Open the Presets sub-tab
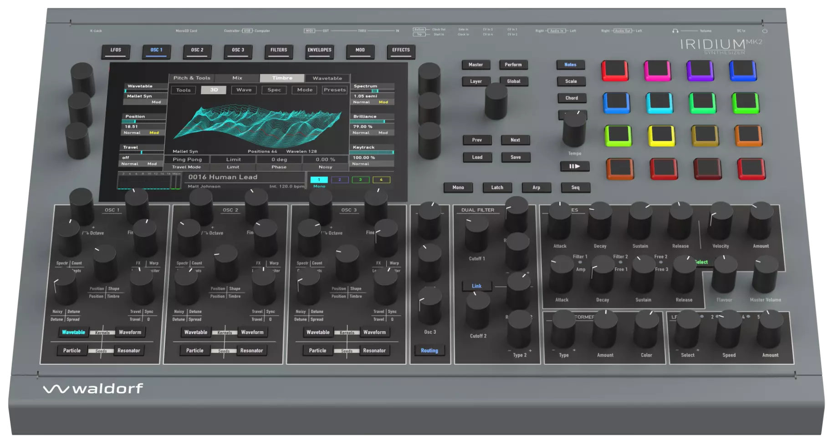The width and height of the screenshot is (833, 443). (x=335, y=90)
